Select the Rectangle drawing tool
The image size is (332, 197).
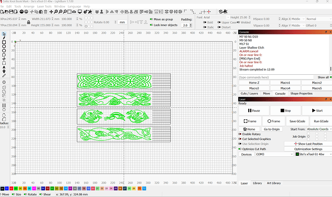click(x=4, y=42)
